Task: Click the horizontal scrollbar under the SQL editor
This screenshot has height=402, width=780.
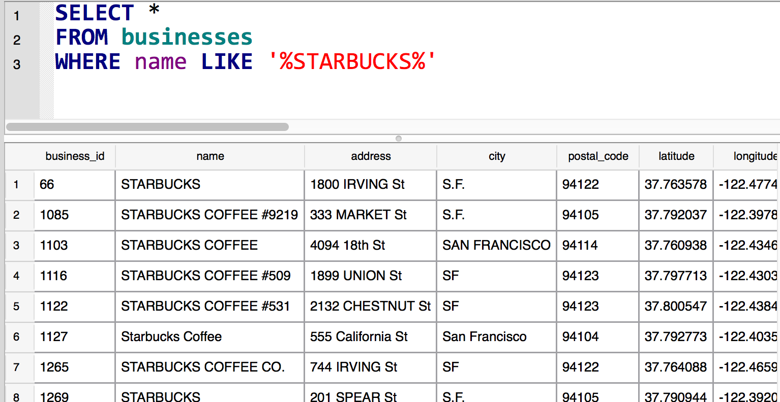Action: pos(147,127)
